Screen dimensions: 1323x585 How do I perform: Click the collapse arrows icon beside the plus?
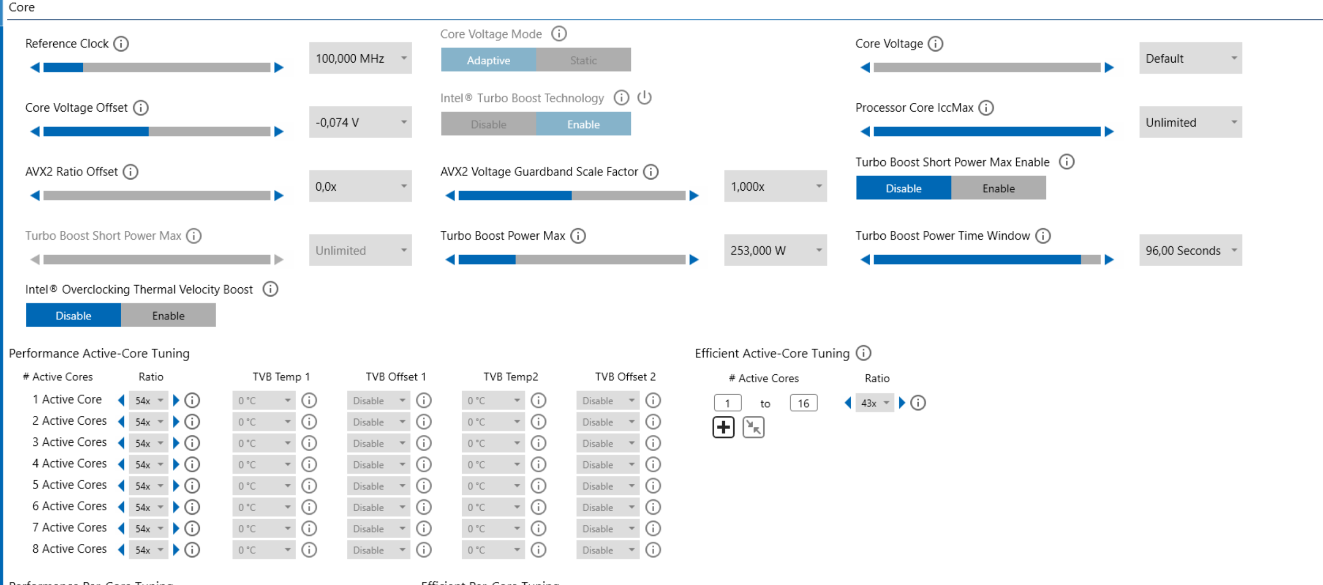(753, 427)
